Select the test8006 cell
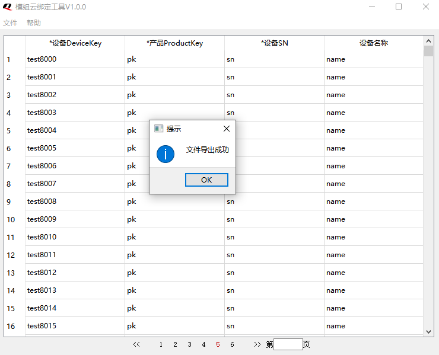Viewport: 439px width, 355px height. (75, 166)
